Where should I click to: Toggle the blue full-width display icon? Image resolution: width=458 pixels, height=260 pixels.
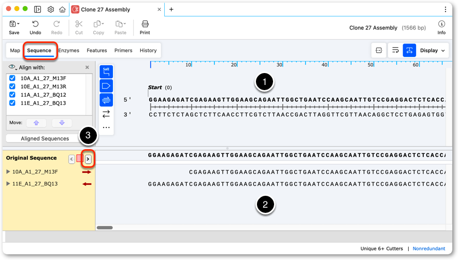pos(409,50)
